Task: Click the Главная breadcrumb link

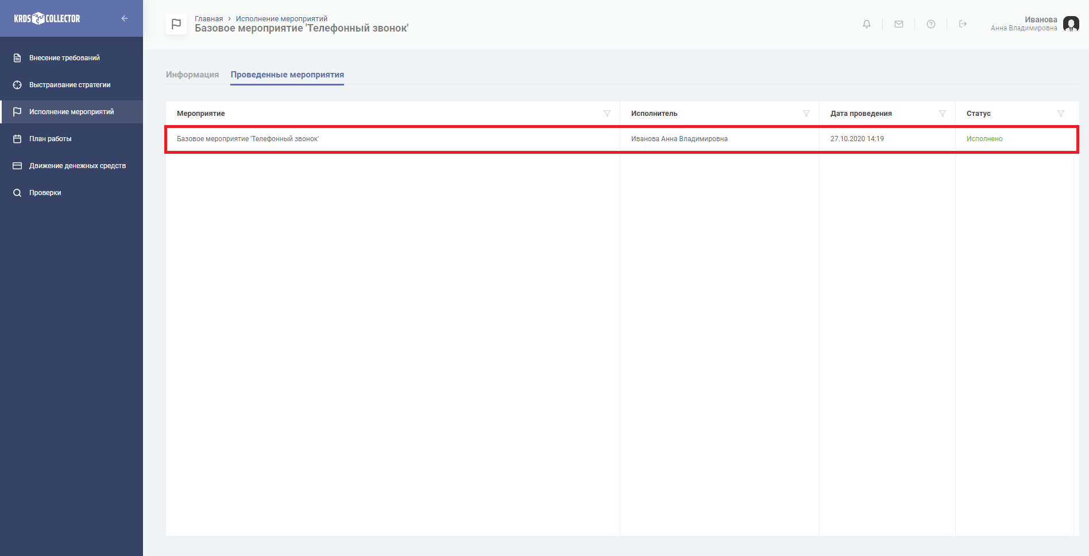Action: (x=208, y=19)
